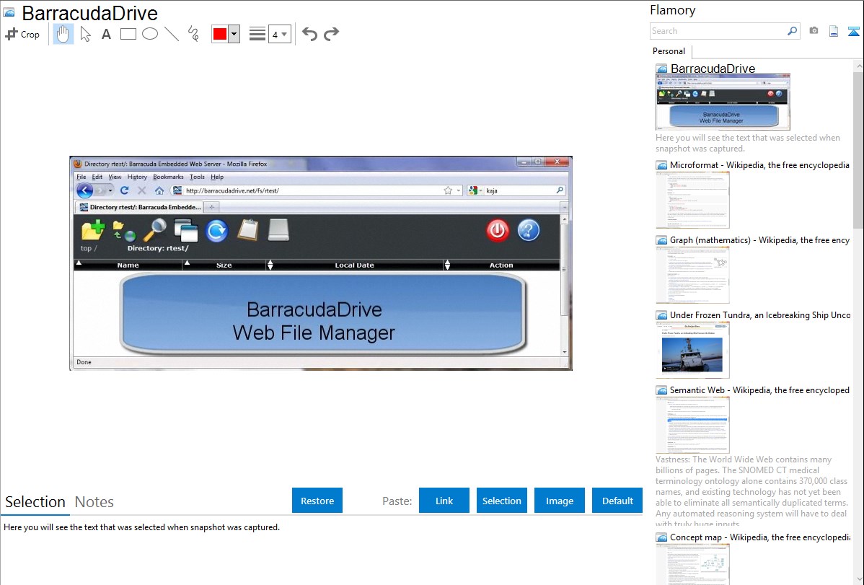864x585 pixels.
Task: Click the magnifier search icon in BarracudaDrive
Action: (155, 230)
